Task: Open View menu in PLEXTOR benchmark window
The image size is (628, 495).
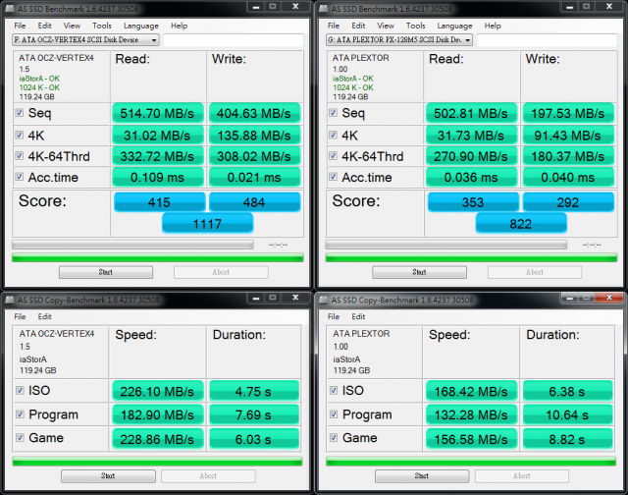Action: (386, 26)
